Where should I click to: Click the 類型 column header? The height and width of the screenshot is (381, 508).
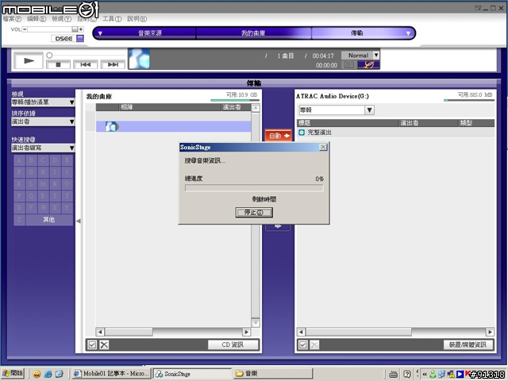(476, 123)
